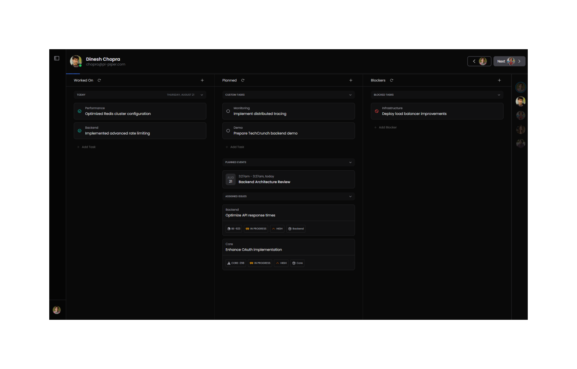The image size is (577, 369).
Task: Collapse the TODAY section chevron
Action: pyautogui.click(x=202, y=95)
